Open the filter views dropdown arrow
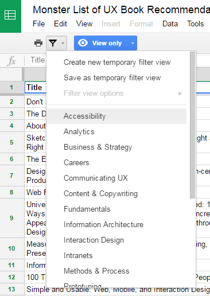 coord(63,43)
